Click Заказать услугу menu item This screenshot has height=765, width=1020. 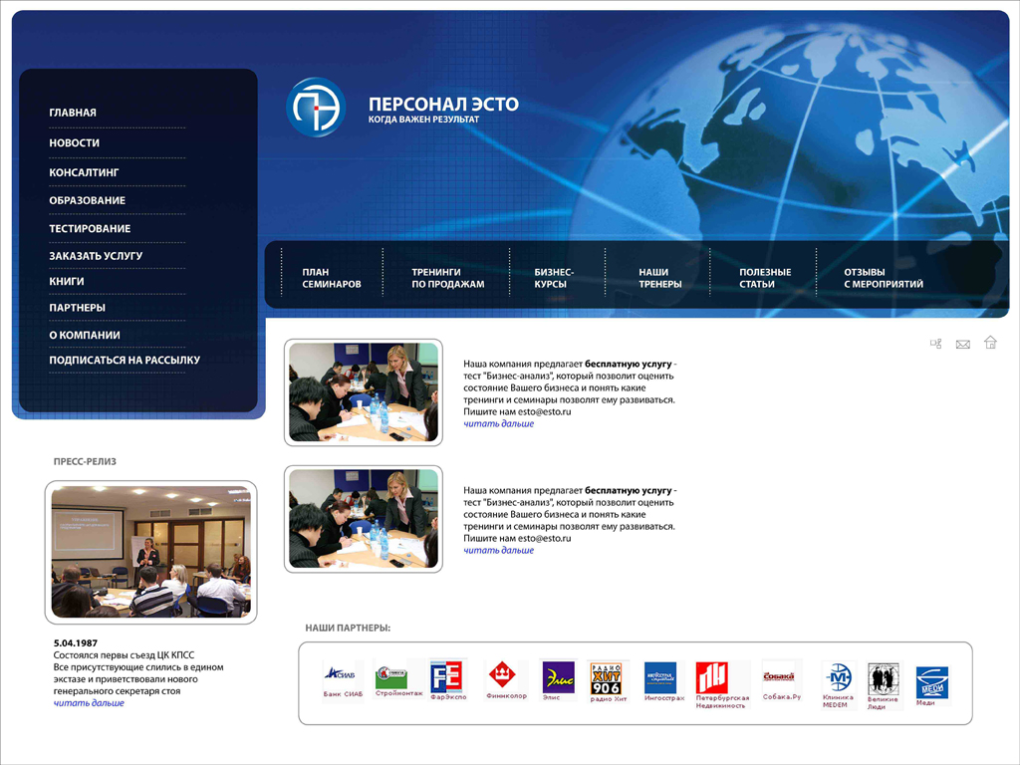(x=96, y=256)
